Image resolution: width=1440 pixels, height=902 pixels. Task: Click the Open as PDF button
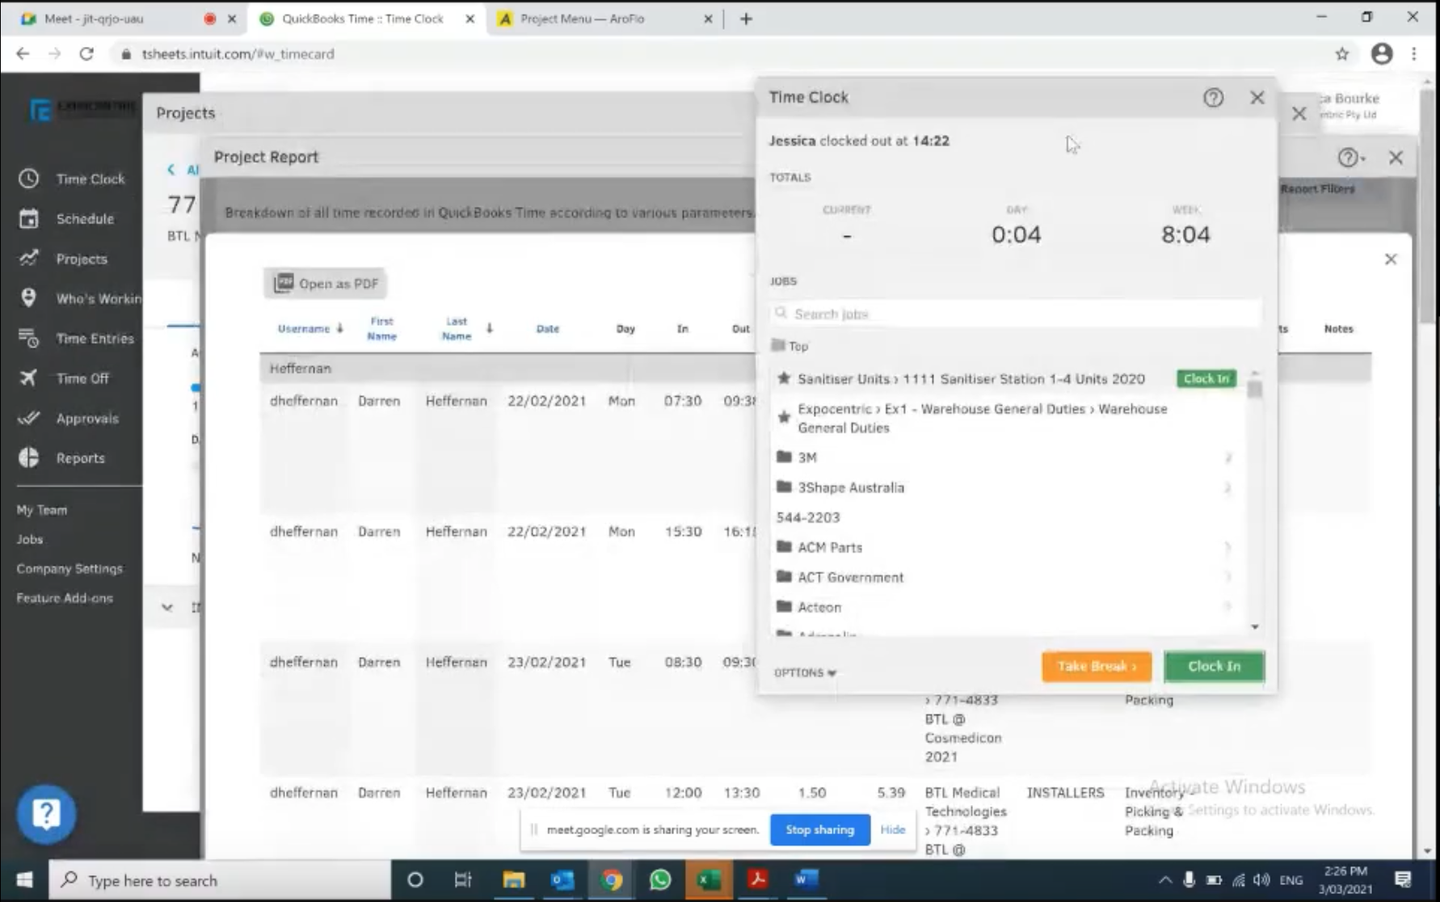(326, 283)
